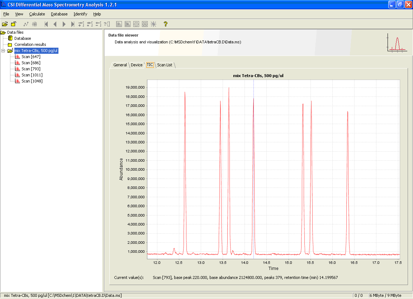413x299 pixels.
Task: Open the Identify menu
Action: 80,14
